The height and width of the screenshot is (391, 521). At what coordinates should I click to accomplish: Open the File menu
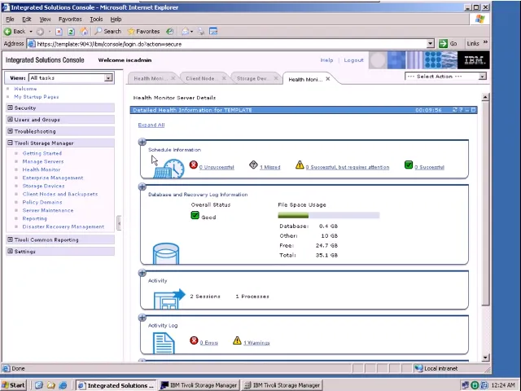coord(10,20)
